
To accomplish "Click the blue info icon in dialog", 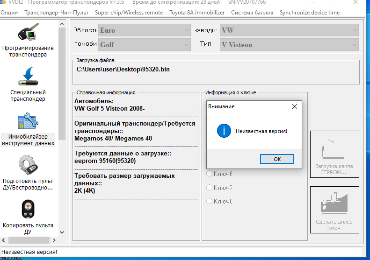I will pyautogui.click(x=224, y=131).
